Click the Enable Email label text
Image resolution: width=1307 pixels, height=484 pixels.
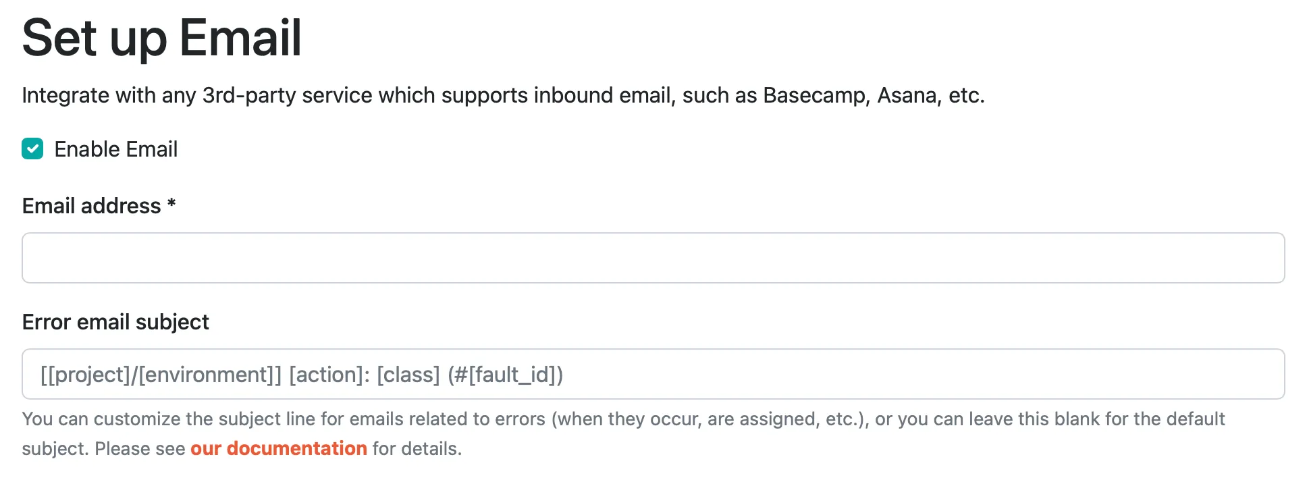[116, 149]
